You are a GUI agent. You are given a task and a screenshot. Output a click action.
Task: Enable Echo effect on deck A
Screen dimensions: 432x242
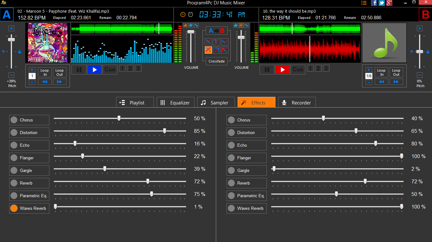click(29, 145)
